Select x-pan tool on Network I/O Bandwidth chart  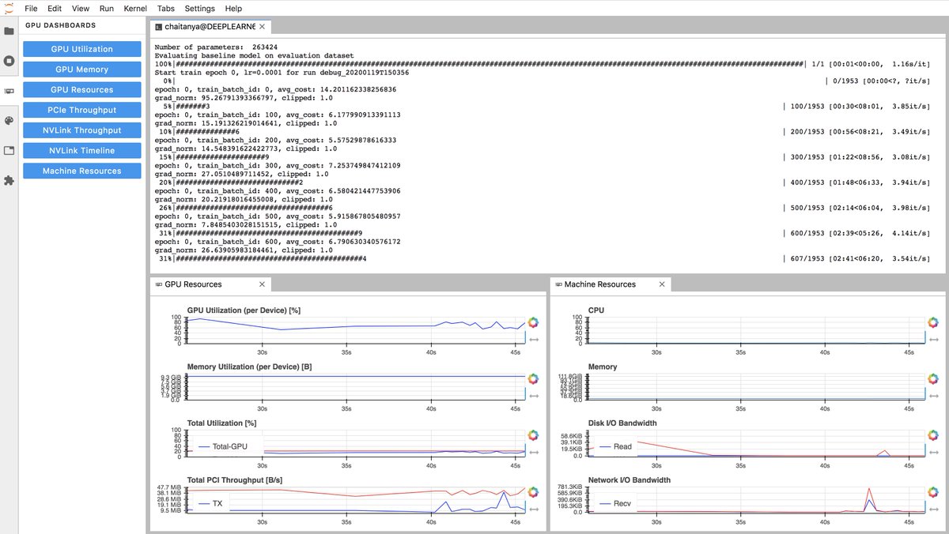(933, 509)
